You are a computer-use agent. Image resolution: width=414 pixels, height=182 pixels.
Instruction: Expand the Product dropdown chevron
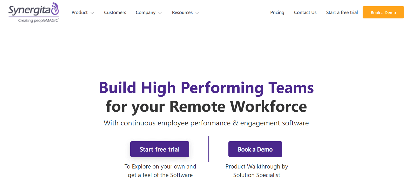coord(92,13)
